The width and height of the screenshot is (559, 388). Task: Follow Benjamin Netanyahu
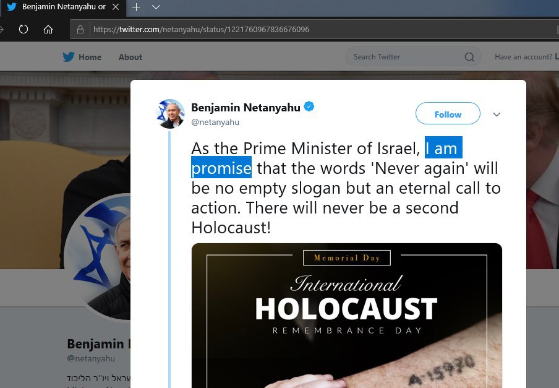(x=448, y=113)
